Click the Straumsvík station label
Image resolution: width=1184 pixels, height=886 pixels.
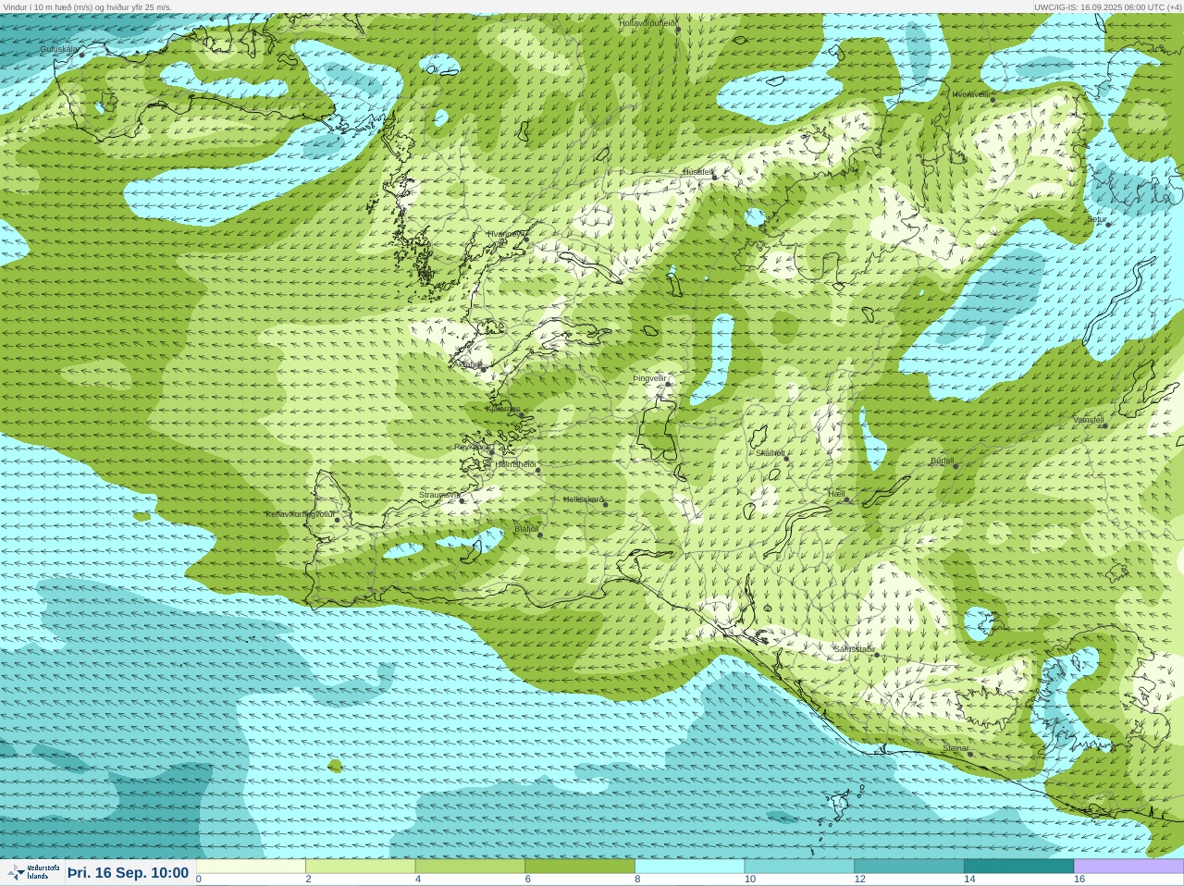438,495
